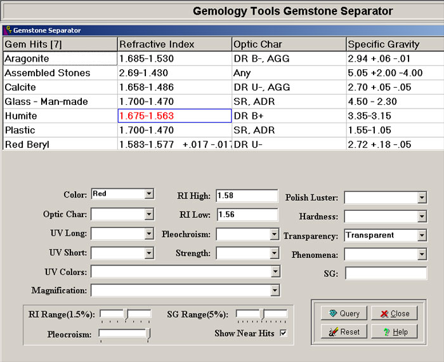Click the SG Range slider thumb
This screenshot has width=444, height=362.
pos(262,314)
